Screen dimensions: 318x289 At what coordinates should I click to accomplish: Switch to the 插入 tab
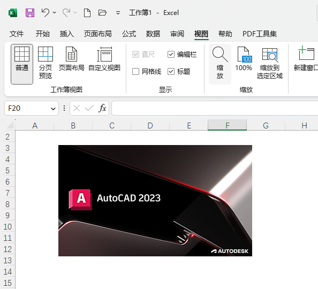pyautogui.click(x=67, y=34)
